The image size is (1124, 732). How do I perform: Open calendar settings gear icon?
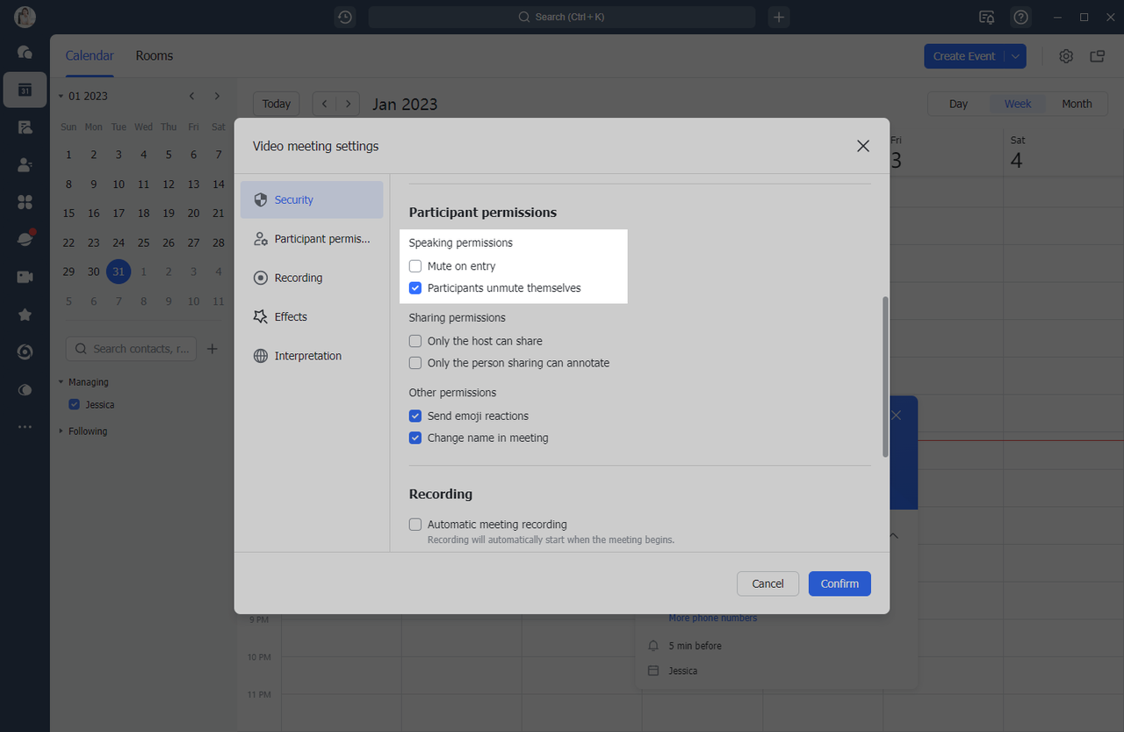pos(1066,56)
